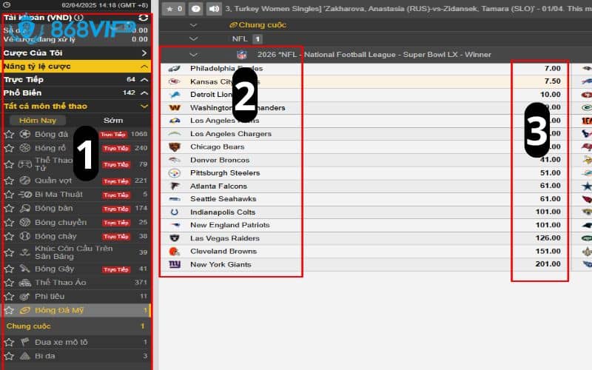
Task: Switch to the Sớm tab
Action: pos(113,121)
